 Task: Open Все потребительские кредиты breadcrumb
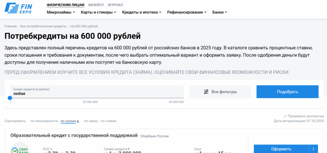(43, 26)
